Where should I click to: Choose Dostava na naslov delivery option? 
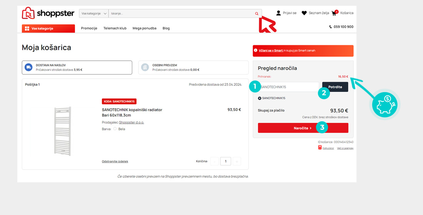point(77,67)
